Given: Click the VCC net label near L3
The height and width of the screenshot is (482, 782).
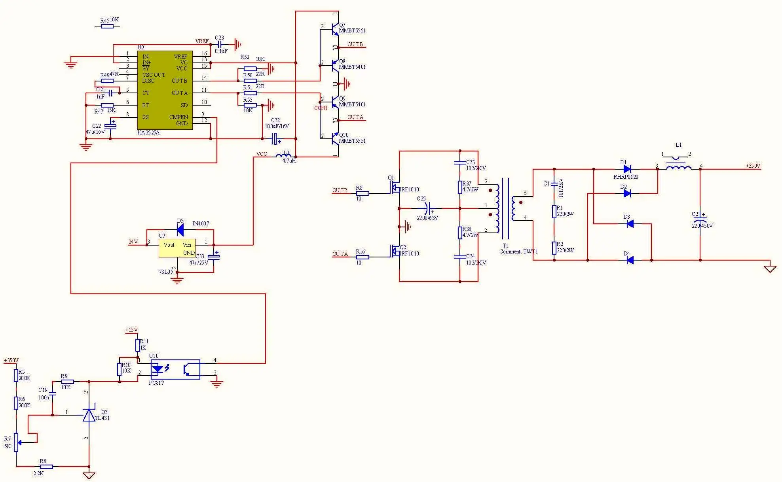Looking at the screenshot, I should [x=262, y=154].
